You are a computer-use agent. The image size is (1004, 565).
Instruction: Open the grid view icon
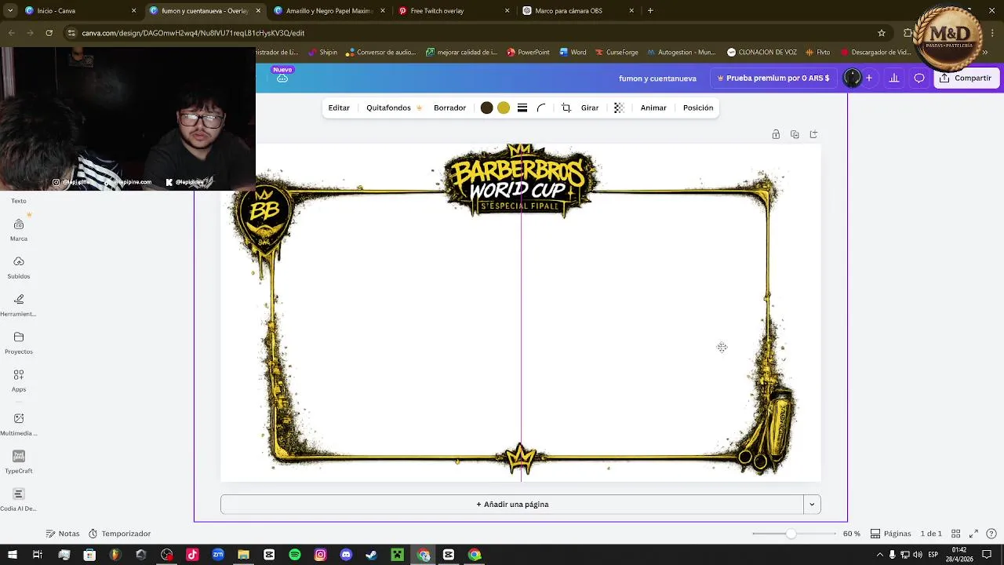955,534
